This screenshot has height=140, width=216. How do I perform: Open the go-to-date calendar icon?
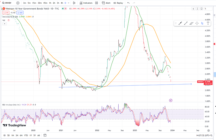pos(45,135)
